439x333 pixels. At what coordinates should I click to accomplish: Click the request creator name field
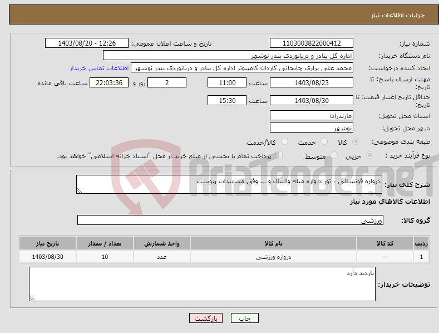(242, 68)
